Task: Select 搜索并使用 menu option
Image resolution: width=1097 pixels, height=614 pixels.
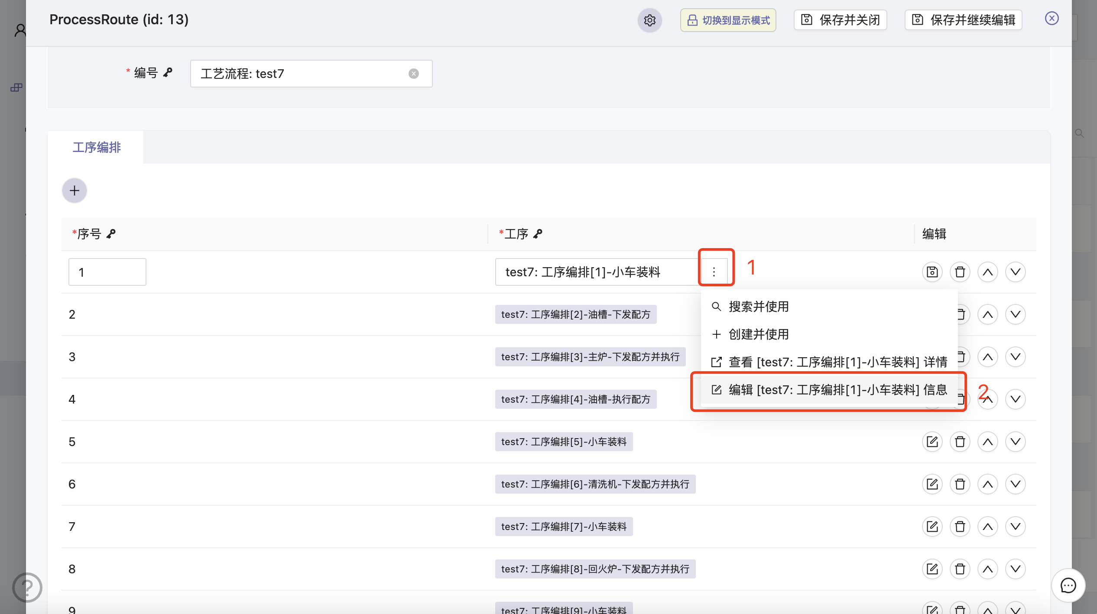Action: 758,307
